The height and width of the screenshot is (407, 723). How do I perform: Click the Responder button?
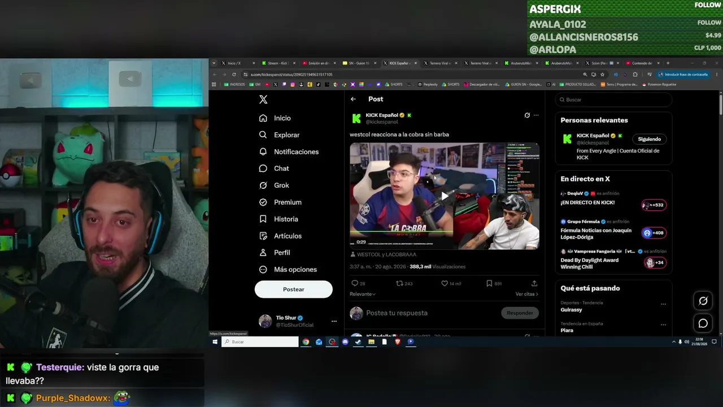(520, 313)
